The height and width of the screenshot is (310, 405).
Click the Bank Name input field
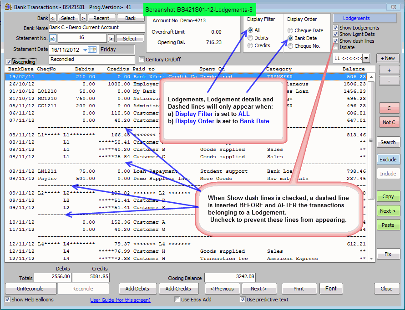pos(97,28)
